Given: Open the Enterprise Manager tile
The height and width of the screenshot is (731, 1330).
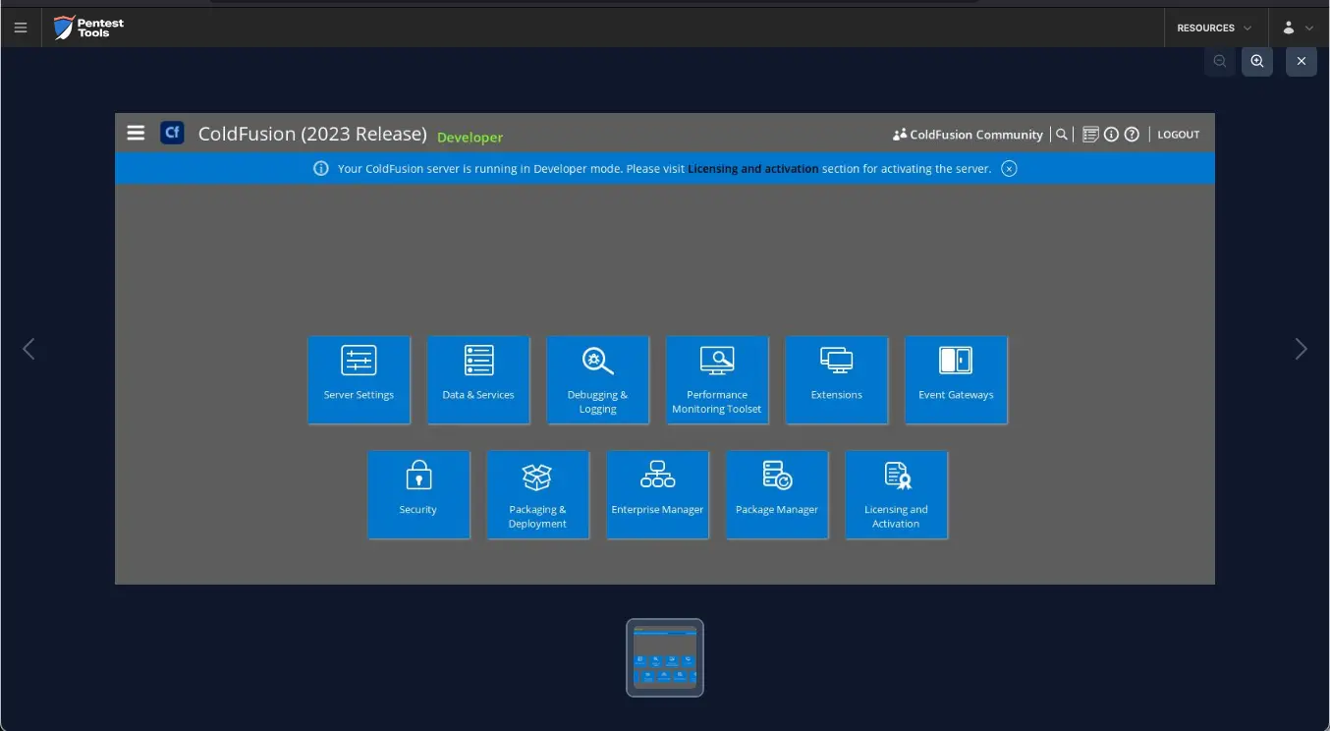Looking at the screenshot, I should point(657,495).
